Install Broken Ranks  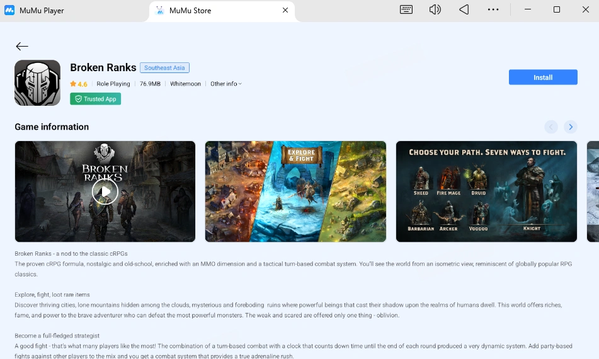click(543, 77)
